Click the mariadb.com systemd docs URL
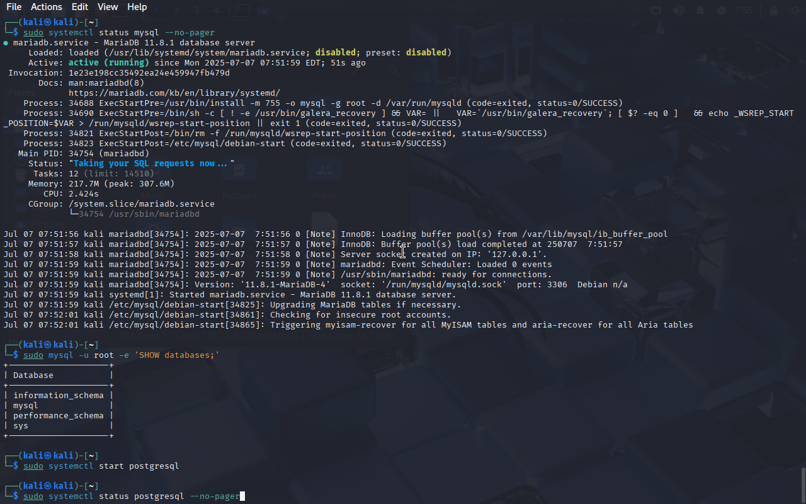 pos(174,93)
